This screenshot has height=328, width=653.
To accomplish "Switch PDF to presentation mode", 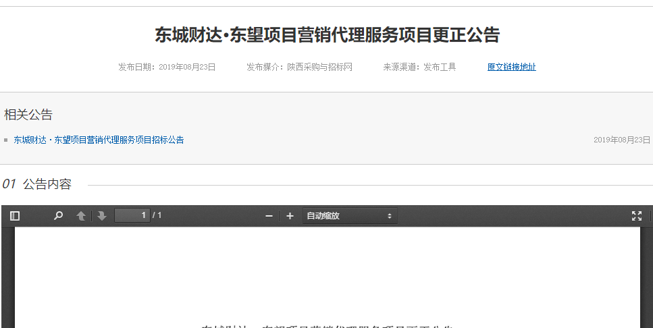I will [636, 216].
